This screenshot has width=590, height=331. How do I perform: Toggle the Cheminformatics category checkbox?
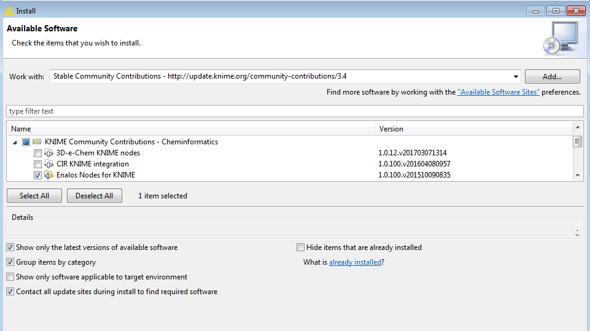coord(26,142)
